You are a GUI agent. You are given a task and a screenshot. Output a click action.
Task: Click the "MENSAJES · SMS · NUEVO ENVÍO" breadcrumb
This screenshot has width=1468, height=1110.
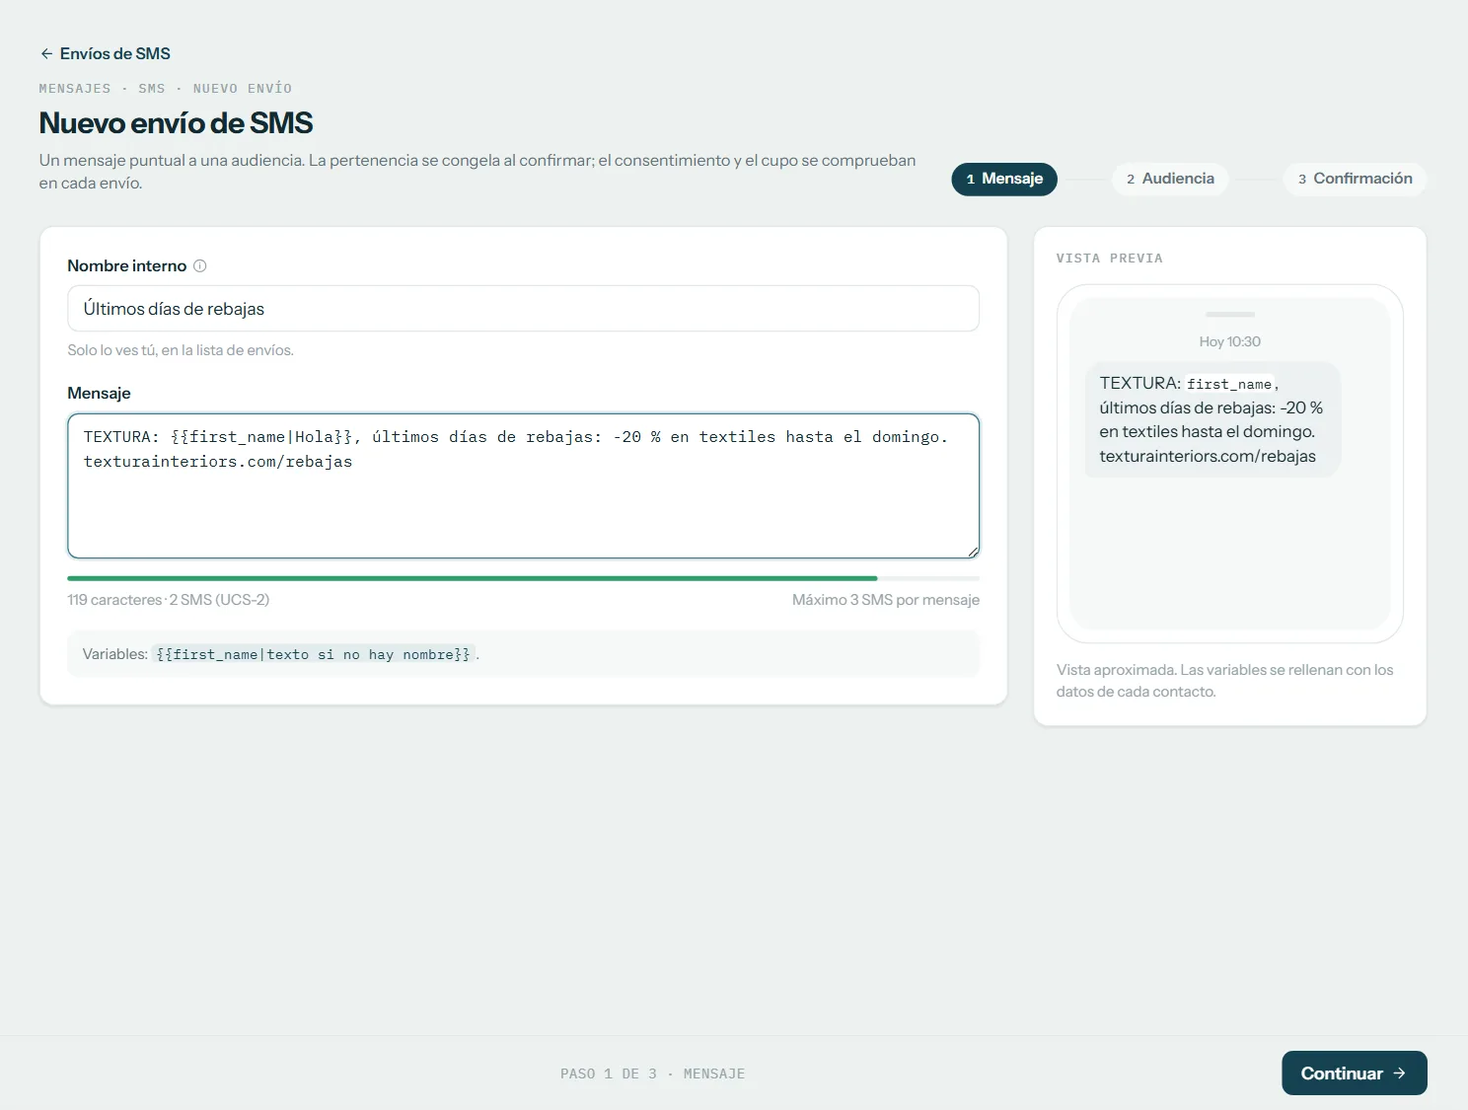coord(166,89)
